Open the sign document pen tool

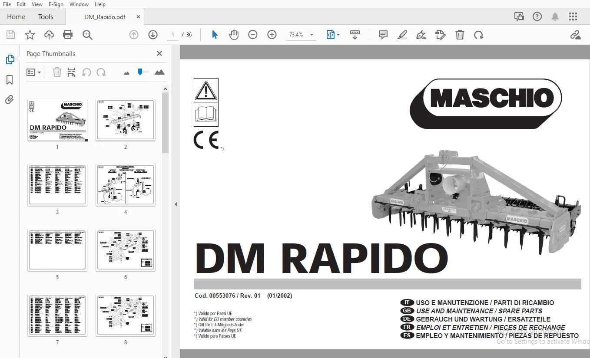421,35
